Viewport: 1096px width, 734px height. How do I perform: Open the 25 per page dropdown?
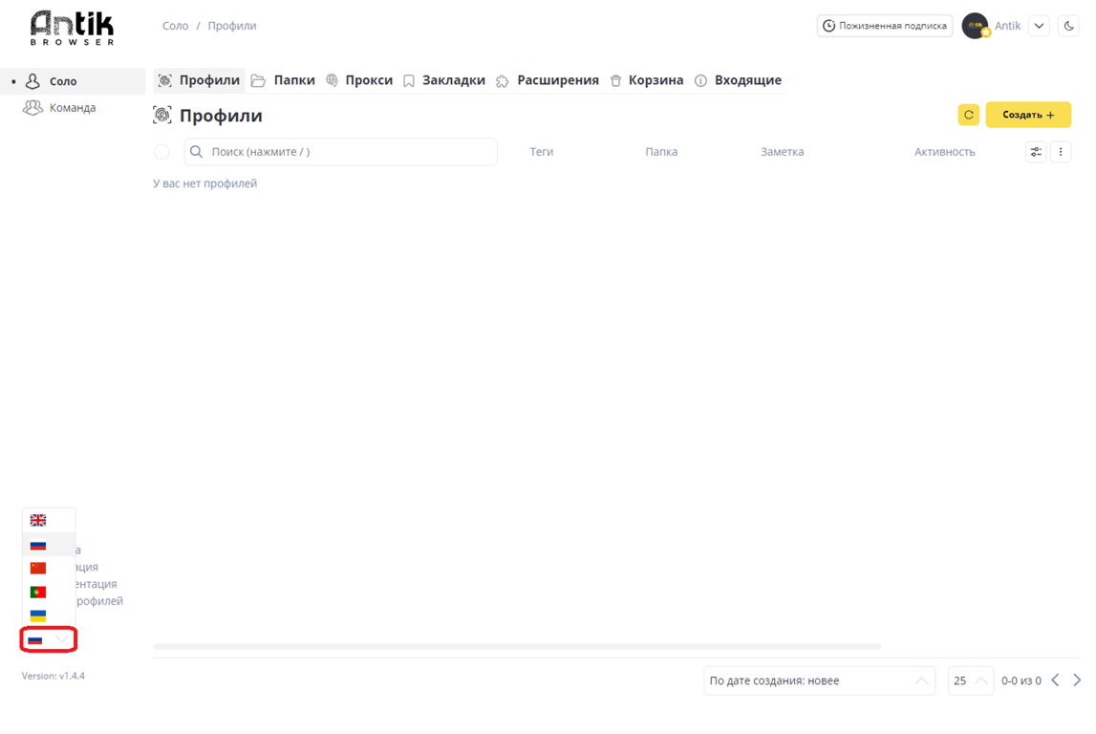(x=971, y=680)
